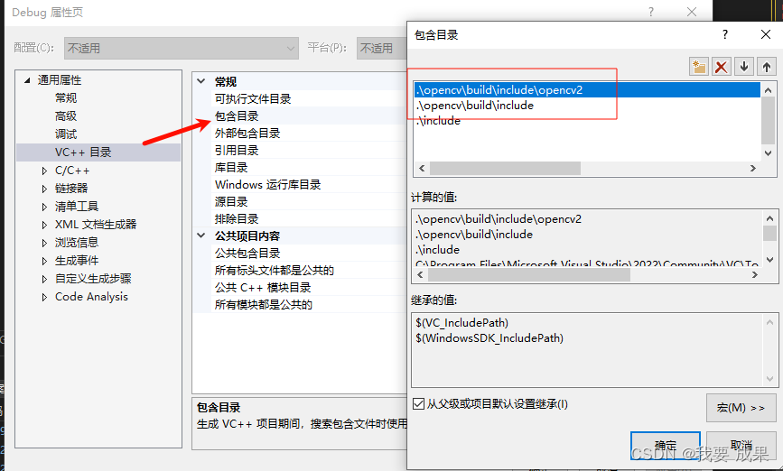Expand the 清单工具 tree node
Viewport: 783px width, 471px height.
[44, 207]
